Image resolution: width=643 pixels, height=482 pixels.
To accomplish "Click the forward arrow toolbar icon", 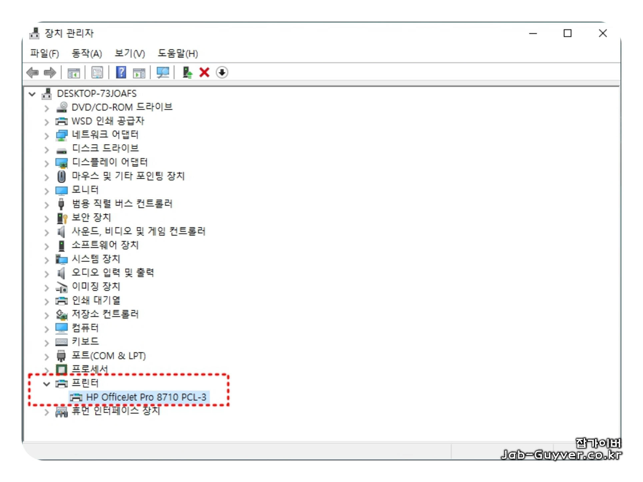I will pyautogui.click(x=50, y=72).
